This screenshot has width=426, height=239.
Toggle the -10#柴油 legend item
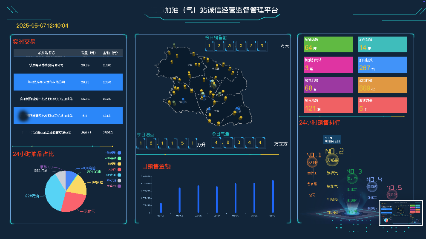click(113, 153)
